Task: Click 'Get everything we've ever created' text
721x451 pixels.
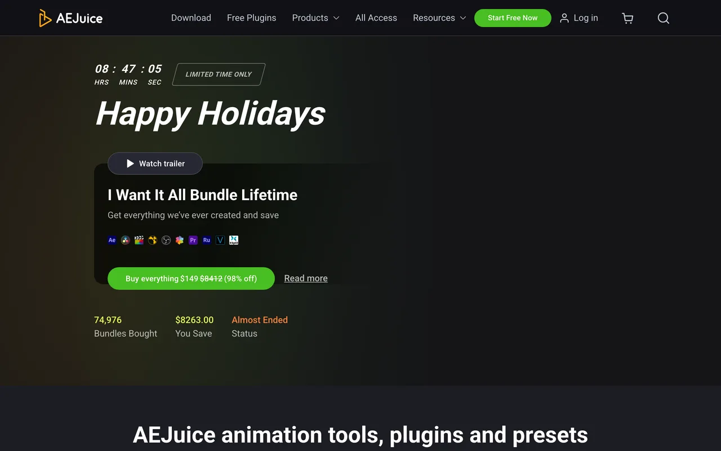Action: [193, 215]
